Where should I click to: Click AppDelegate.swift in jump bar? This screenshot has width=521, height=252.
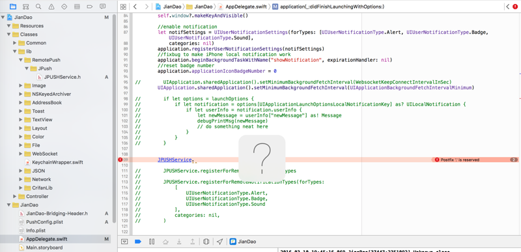click(242, 7)
